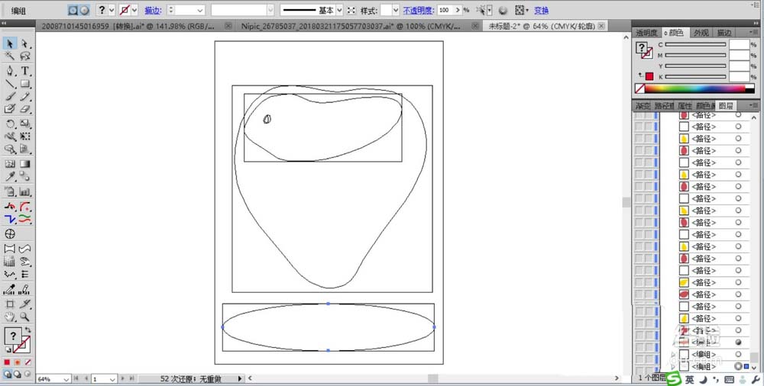The height and width of the screenshot is (386, 764).
Task: Activate the Hand tool
Action: (10, 317)
